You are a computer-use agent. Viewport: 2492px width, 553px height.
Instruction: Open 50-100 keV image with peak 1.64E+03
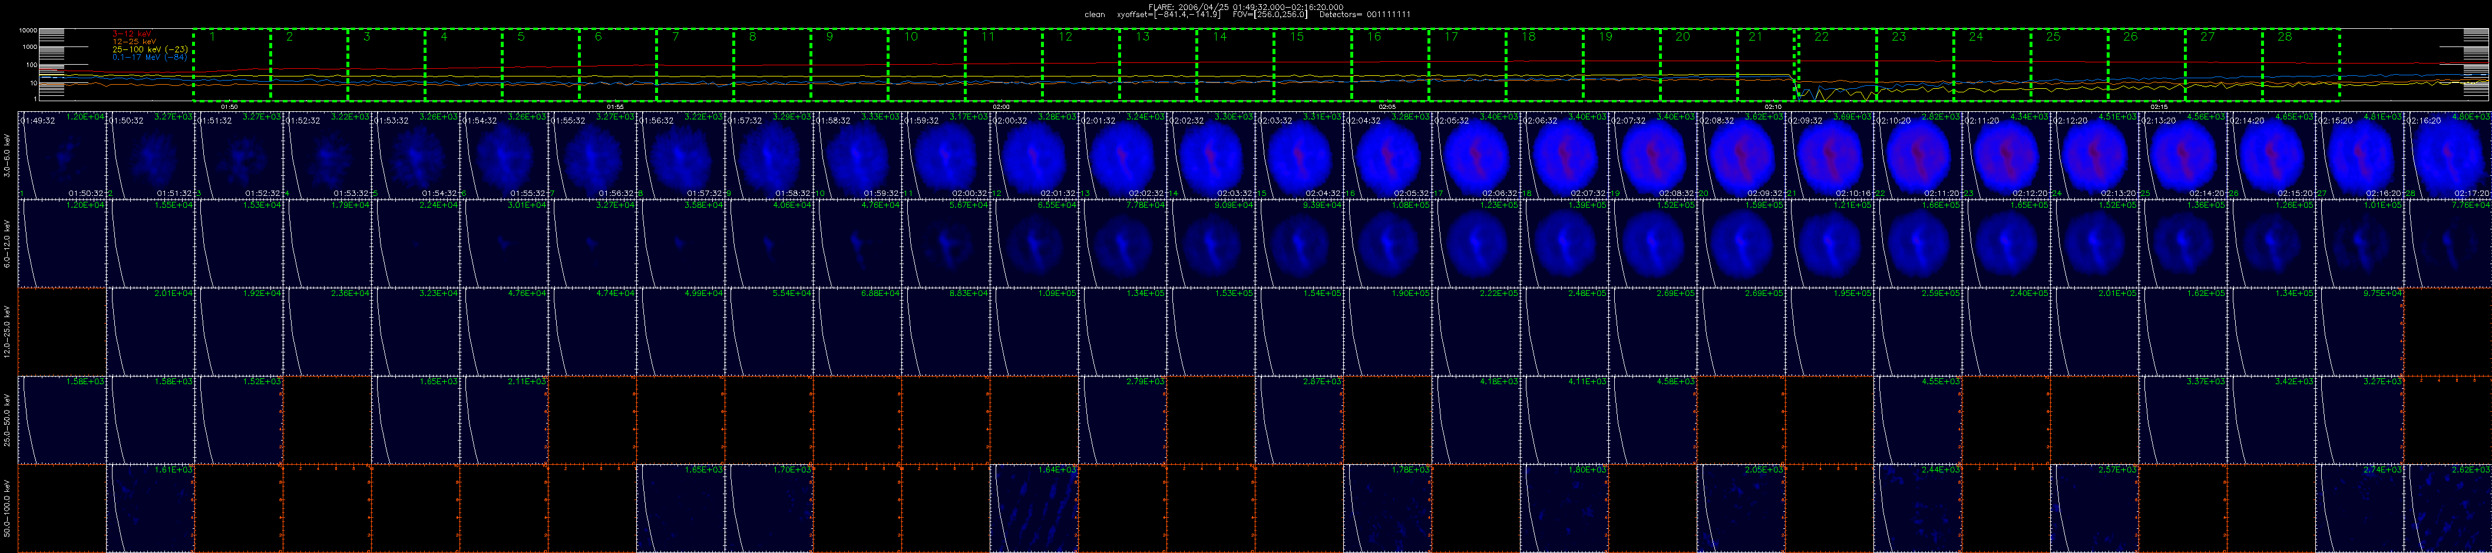click(x=1034, y=508)
